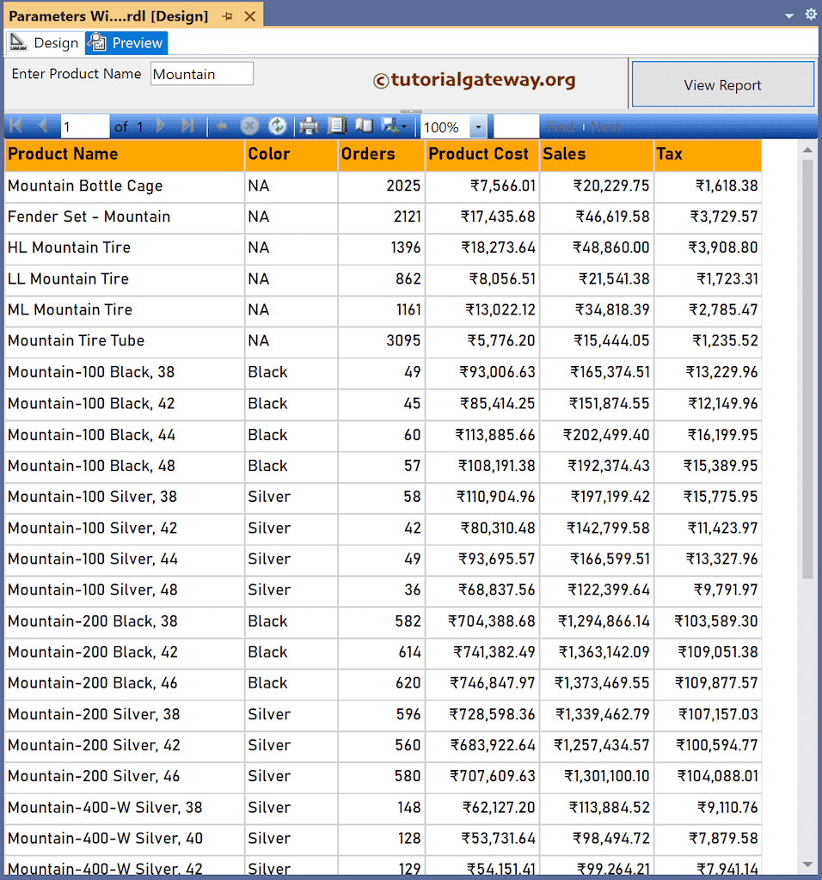Click the settings gear icon

pos(809,14)
